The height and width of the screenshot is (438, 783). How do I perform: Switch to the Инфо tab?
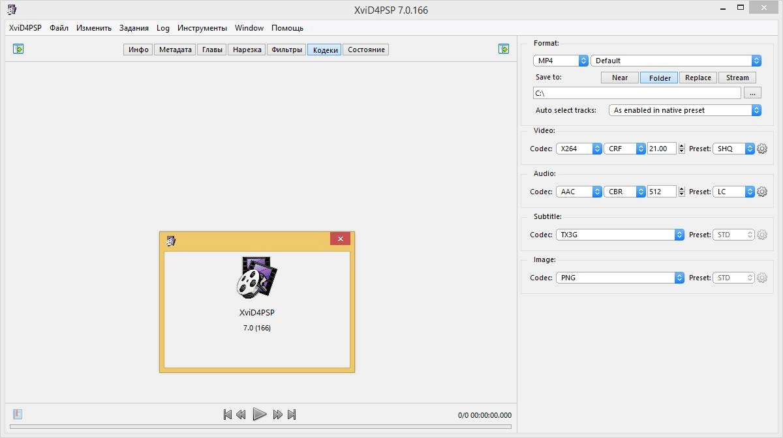[x=138, y=50]
